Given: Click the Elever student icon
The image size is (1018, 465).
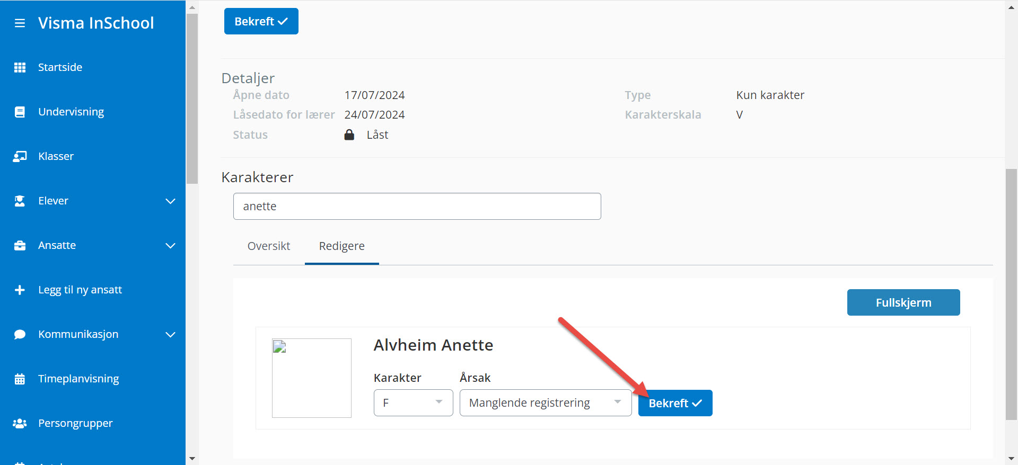Looking at the screenshot, I should (20, 201).
